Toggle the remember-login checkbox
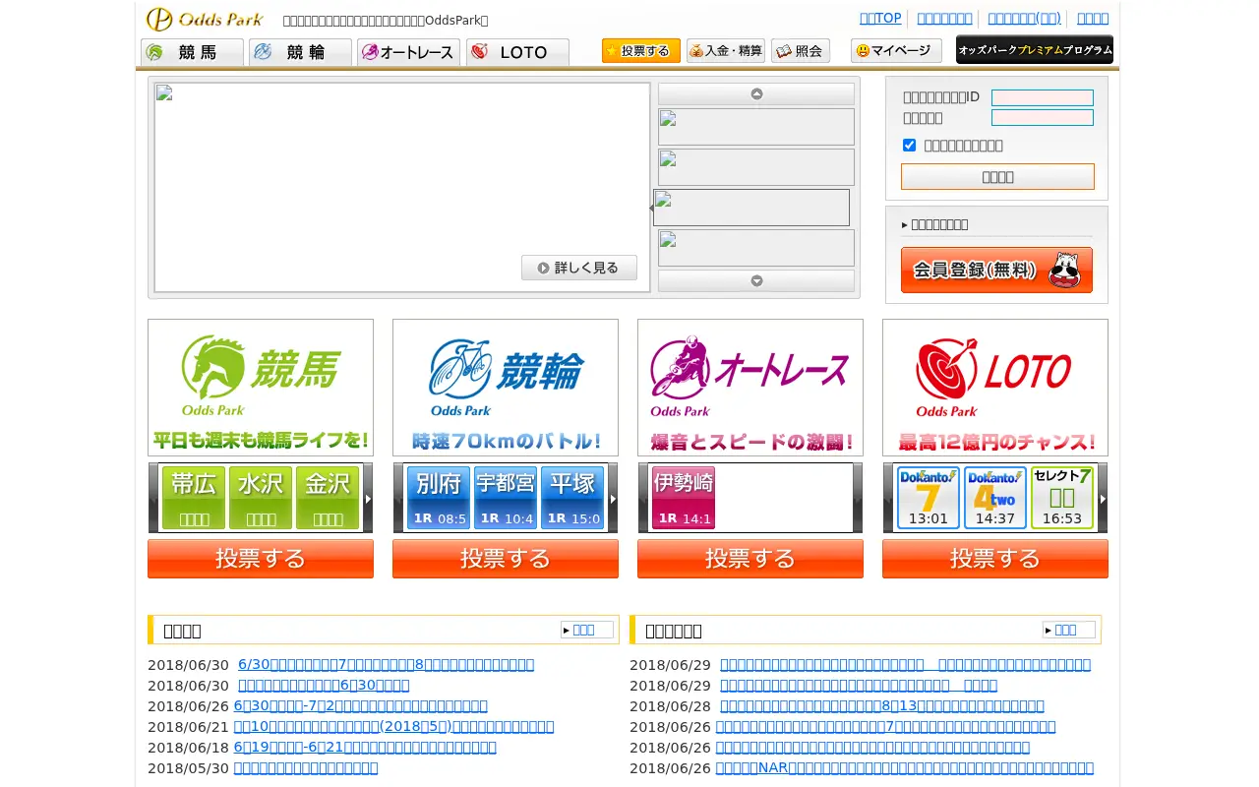This screenshot has width=1259, height=787. [x=909, y=145]
